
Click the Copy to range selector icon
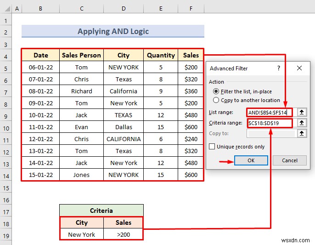(x=302, y=133)
